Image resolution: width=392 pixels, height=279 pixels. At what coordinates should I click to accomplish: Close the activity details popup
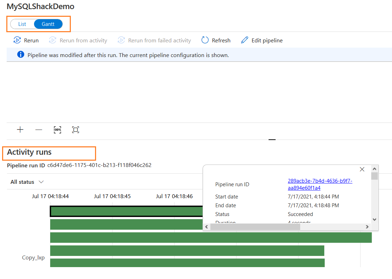[362, 169]
